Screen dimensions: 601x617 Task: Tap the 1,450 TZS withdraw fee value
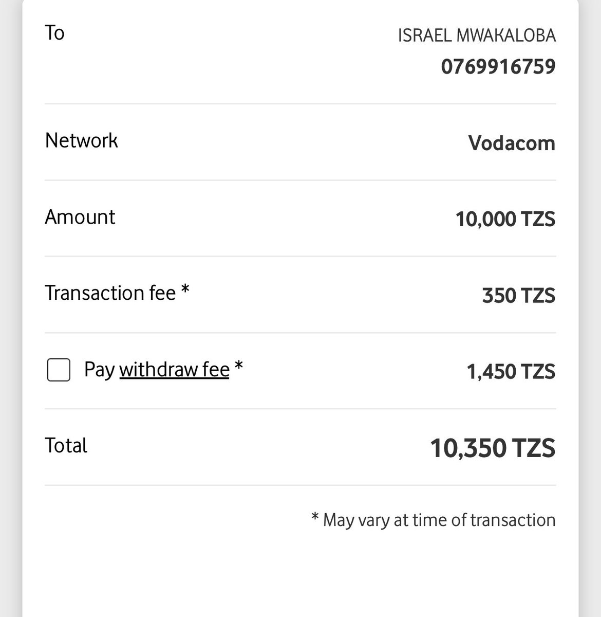point(511,372)
